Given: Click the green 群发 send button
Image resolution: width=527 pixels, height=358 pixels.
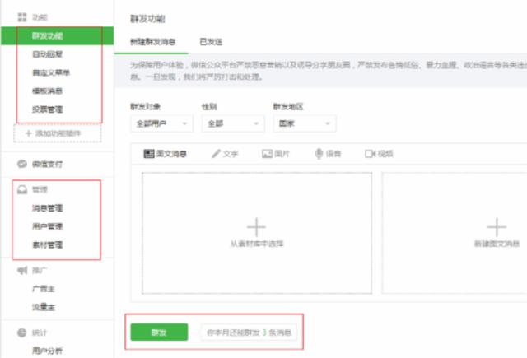Looking at the screenshot, I should tap(159, 332).
